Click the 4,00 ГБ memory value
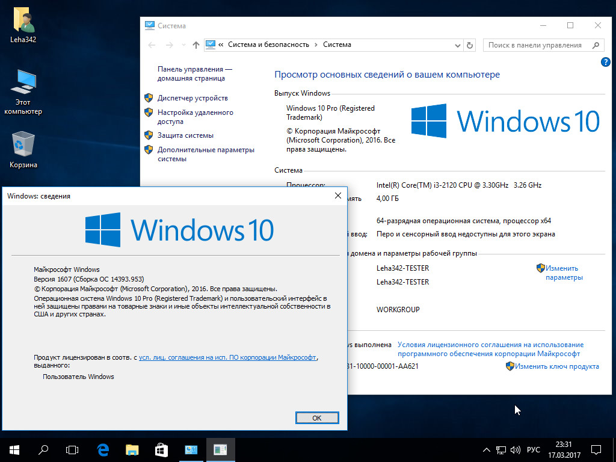Viewport: 616px width, 462px height. click(x=387, y=199)
